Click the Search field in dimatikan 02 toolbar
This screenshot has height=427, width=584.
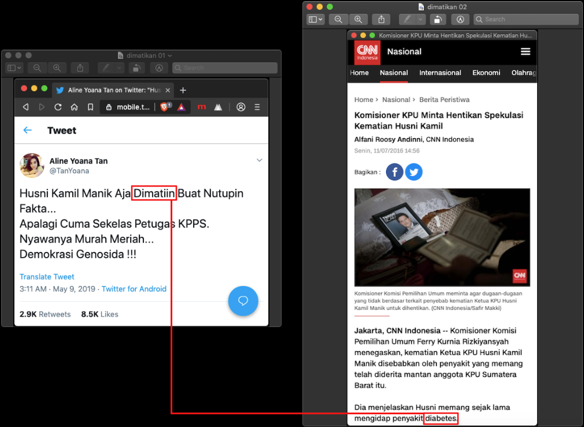tap(525, 19)
